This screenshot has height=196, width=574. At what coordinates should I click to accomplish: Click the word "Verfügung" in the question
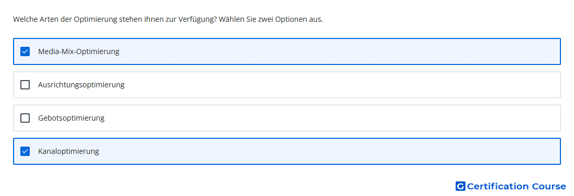[x=196, y=19]
